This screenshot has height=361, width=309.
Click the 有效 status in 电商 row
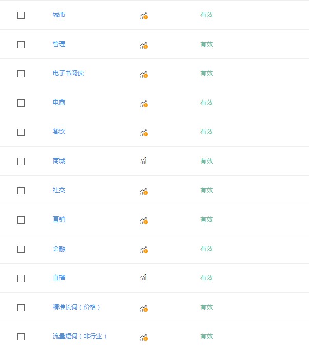(207, 103)
